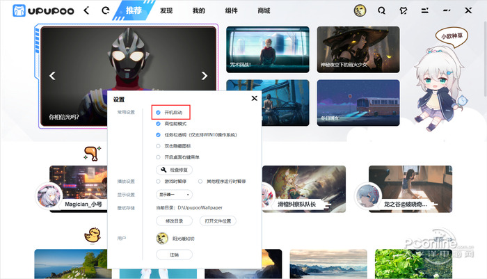Enable 双击隐藏图标
This screenshot has height=279, width=487.
point(158,146)
